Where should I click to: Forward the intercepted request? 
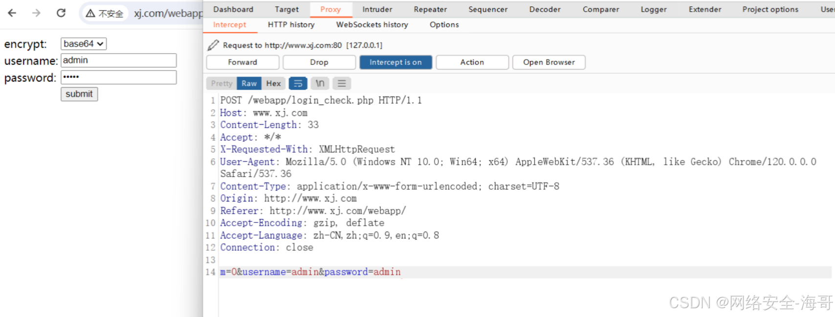click(x=242, y=62)
